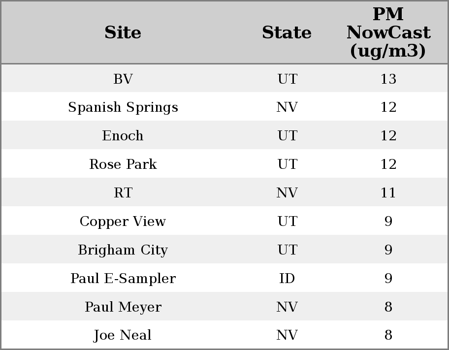Click the ID state cell
449x350 pixels.
point(287,279)
